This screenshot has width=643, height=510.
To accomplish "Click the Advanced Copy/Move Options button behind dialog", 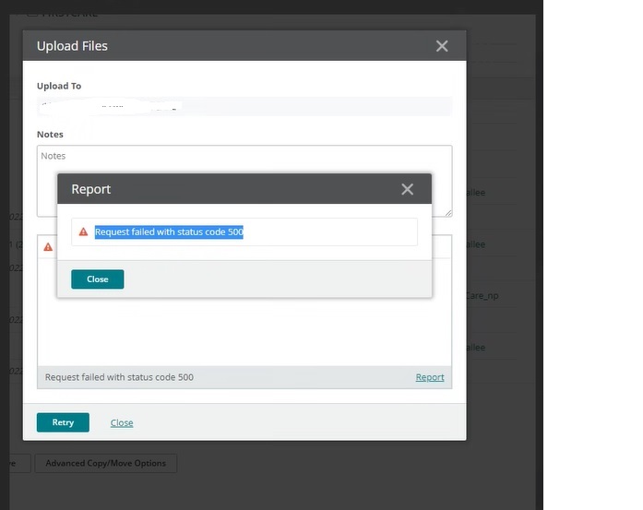I will [106, 463].
